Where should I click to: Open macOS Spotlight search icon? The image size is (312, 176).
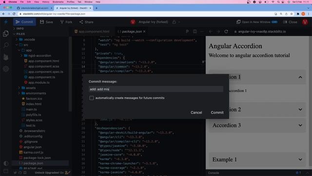(278, 2)
